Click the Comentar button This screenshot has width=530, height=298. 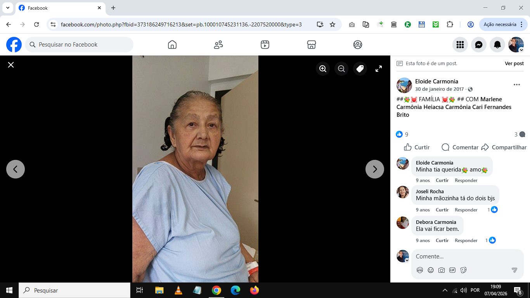pos(460,147)
